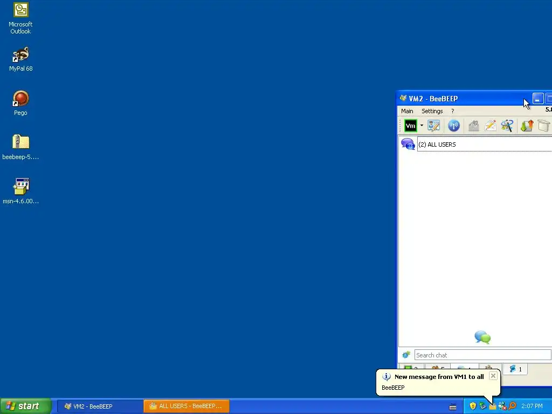552x414 pixels.
Task: Click the 2:07 PM system clock
Action: point(532,406)
